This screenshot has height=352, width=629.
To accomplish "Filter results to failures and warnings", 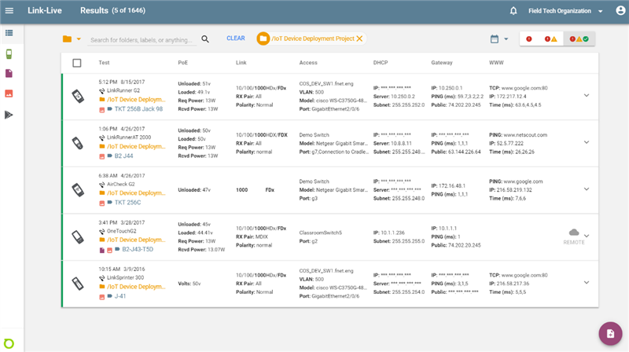I will (x=550, y=38).
